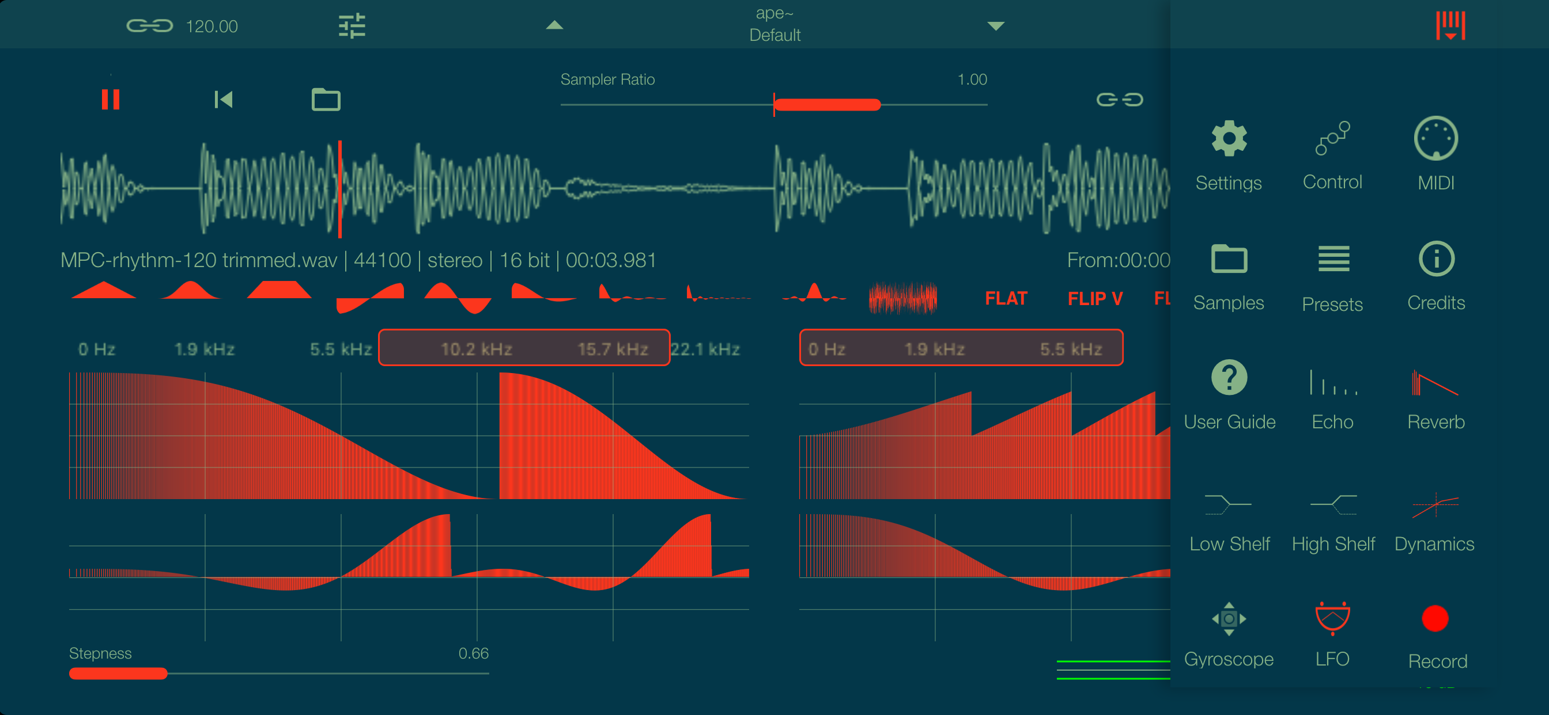
Task: Open the Echo effect
Action: point(1332,383)
